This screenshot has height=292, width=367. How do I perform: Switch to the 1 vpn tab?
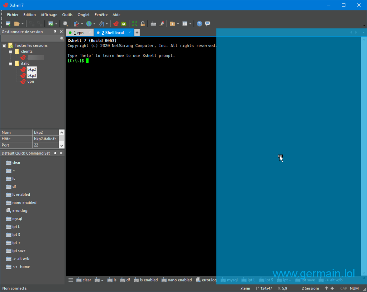point(78,33)
